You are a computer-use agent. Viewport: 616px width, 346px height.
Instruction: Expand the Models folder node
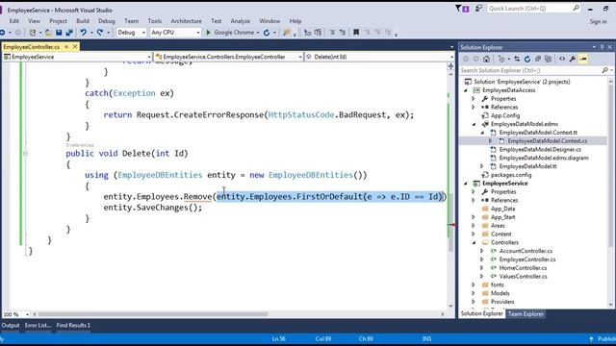474,293
